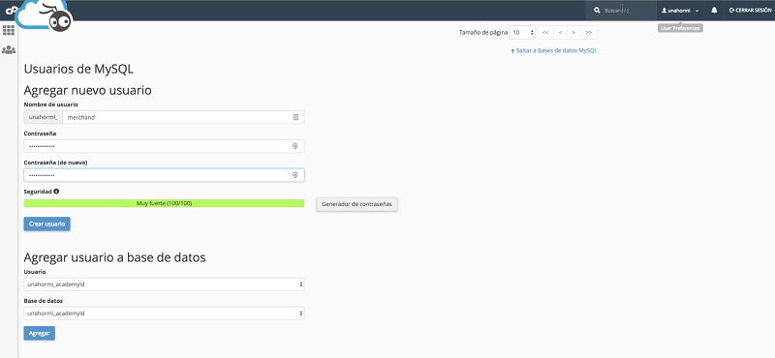
Task: Click the Usuarios de MySQL heading
Action: click(78, 69)
